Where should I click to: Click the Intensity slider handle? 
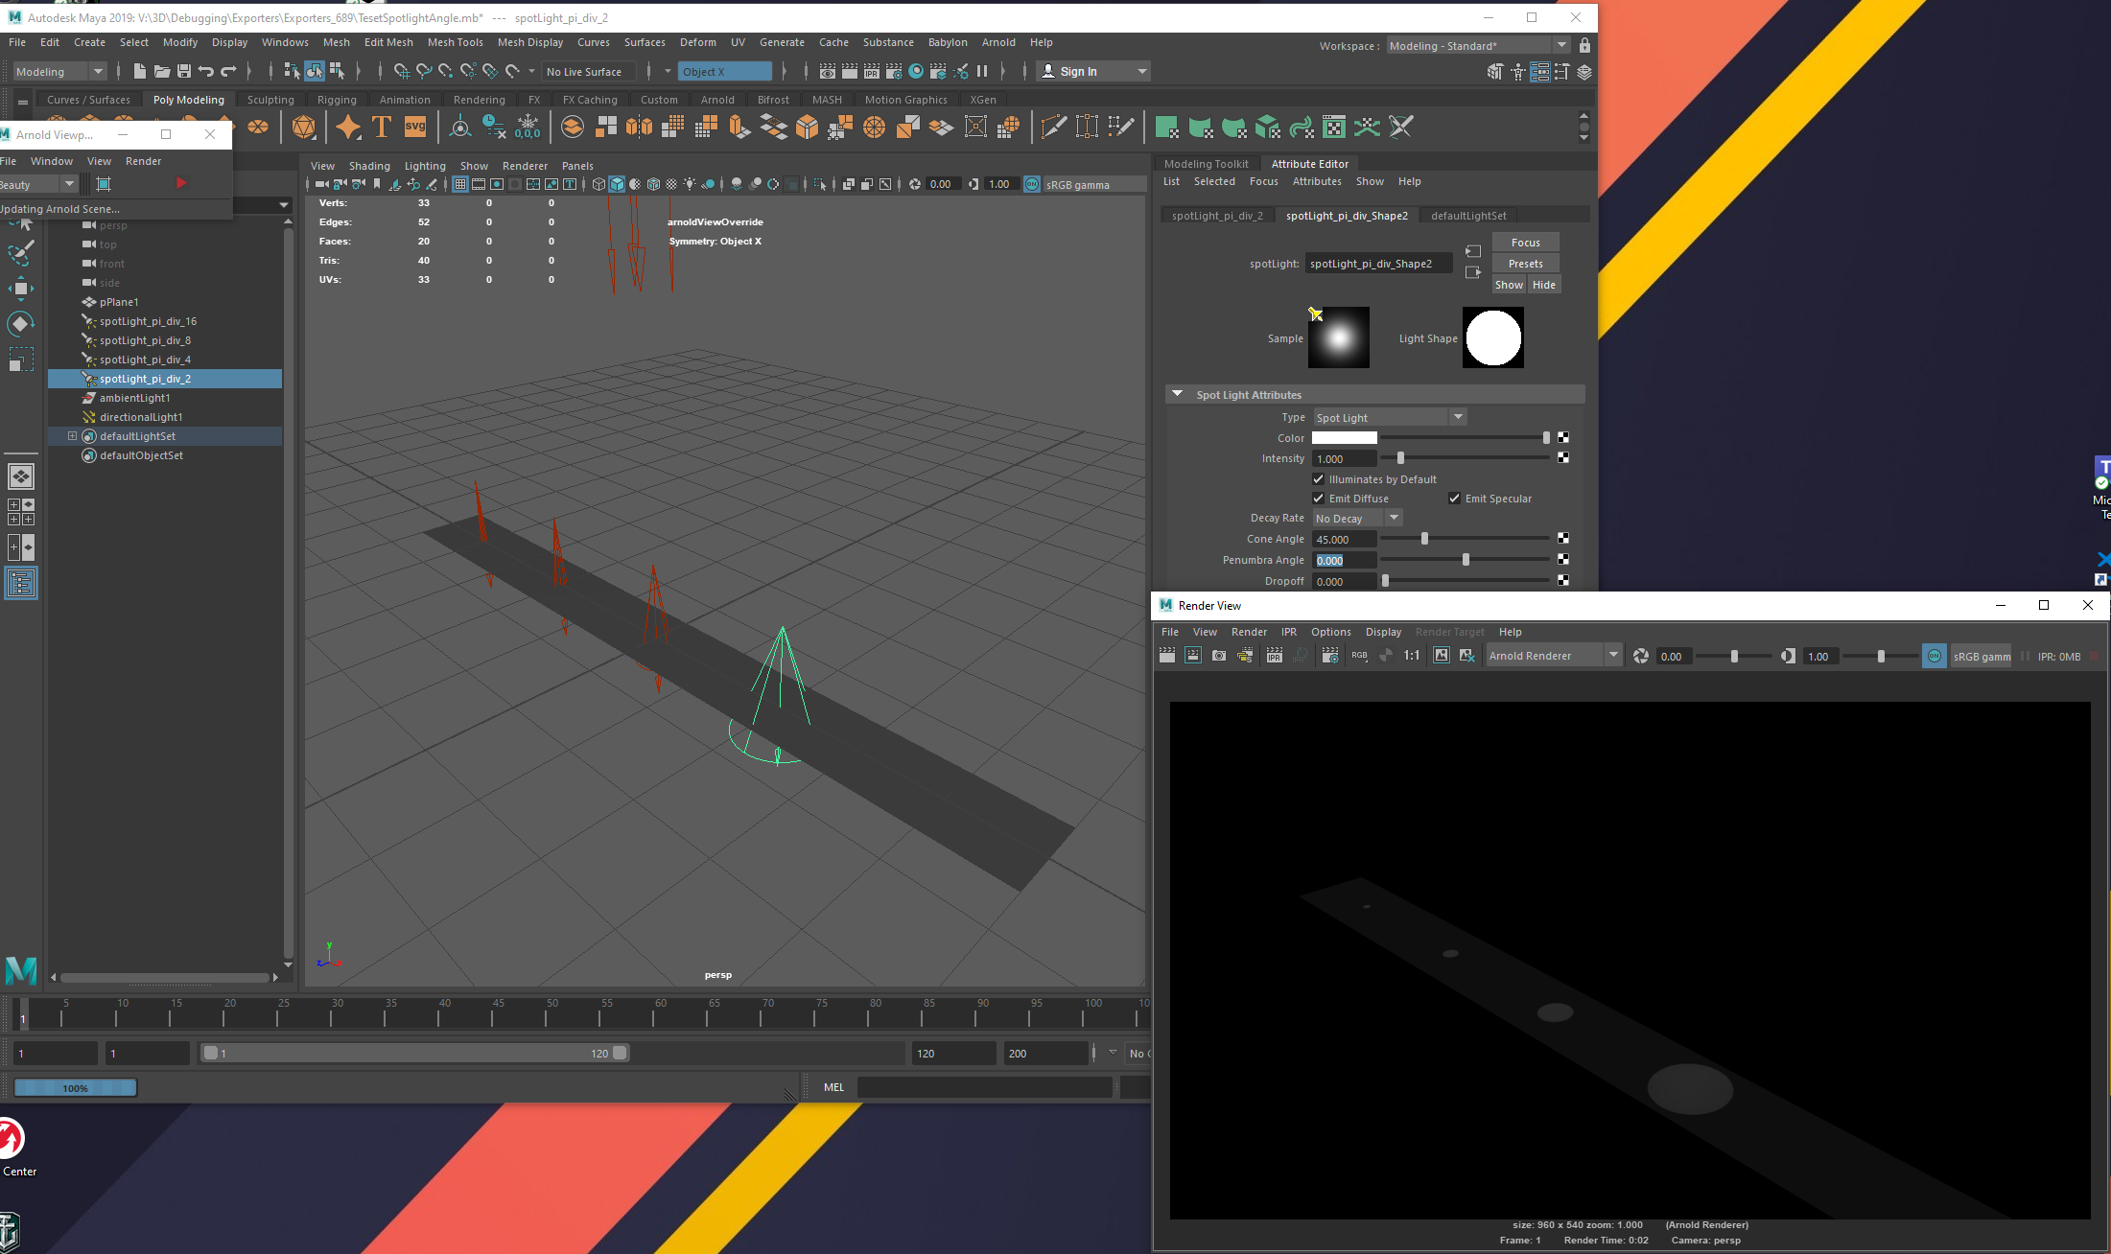(1400, 458)
